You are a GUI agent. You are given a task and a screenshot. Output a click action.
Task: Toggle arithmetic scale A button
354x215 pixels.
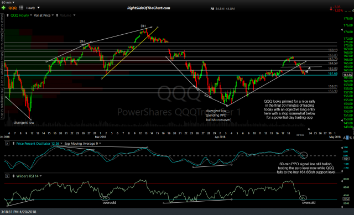(x=345, y=138)
